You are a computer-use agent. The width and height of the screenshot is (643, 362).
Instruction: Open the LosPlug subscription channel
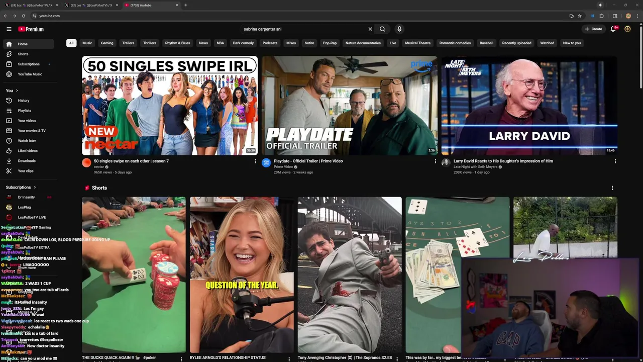[x=28, y=207]
